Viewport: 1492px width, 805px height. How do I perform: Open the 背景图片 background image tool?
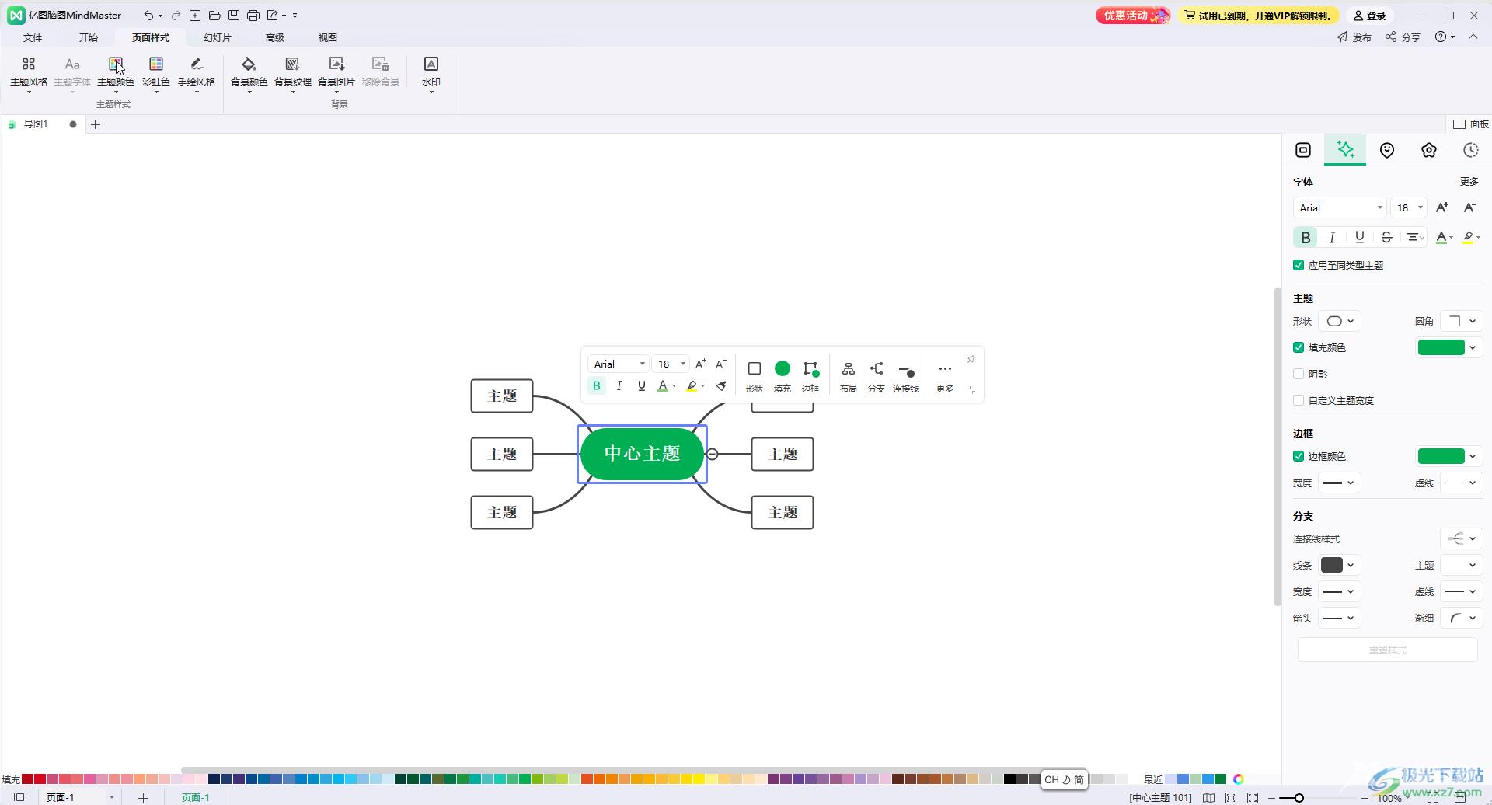pos(336,74)
